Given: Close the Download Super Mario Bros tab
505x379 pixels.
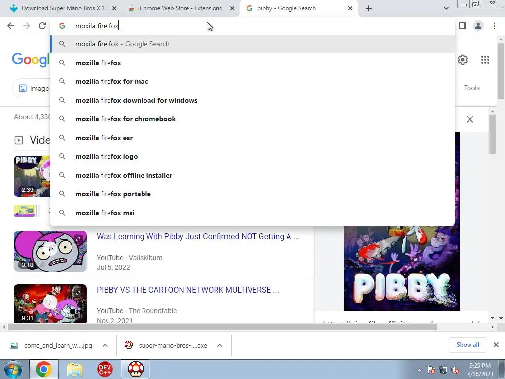Looking at the screenshot, I should click(114, 9).
